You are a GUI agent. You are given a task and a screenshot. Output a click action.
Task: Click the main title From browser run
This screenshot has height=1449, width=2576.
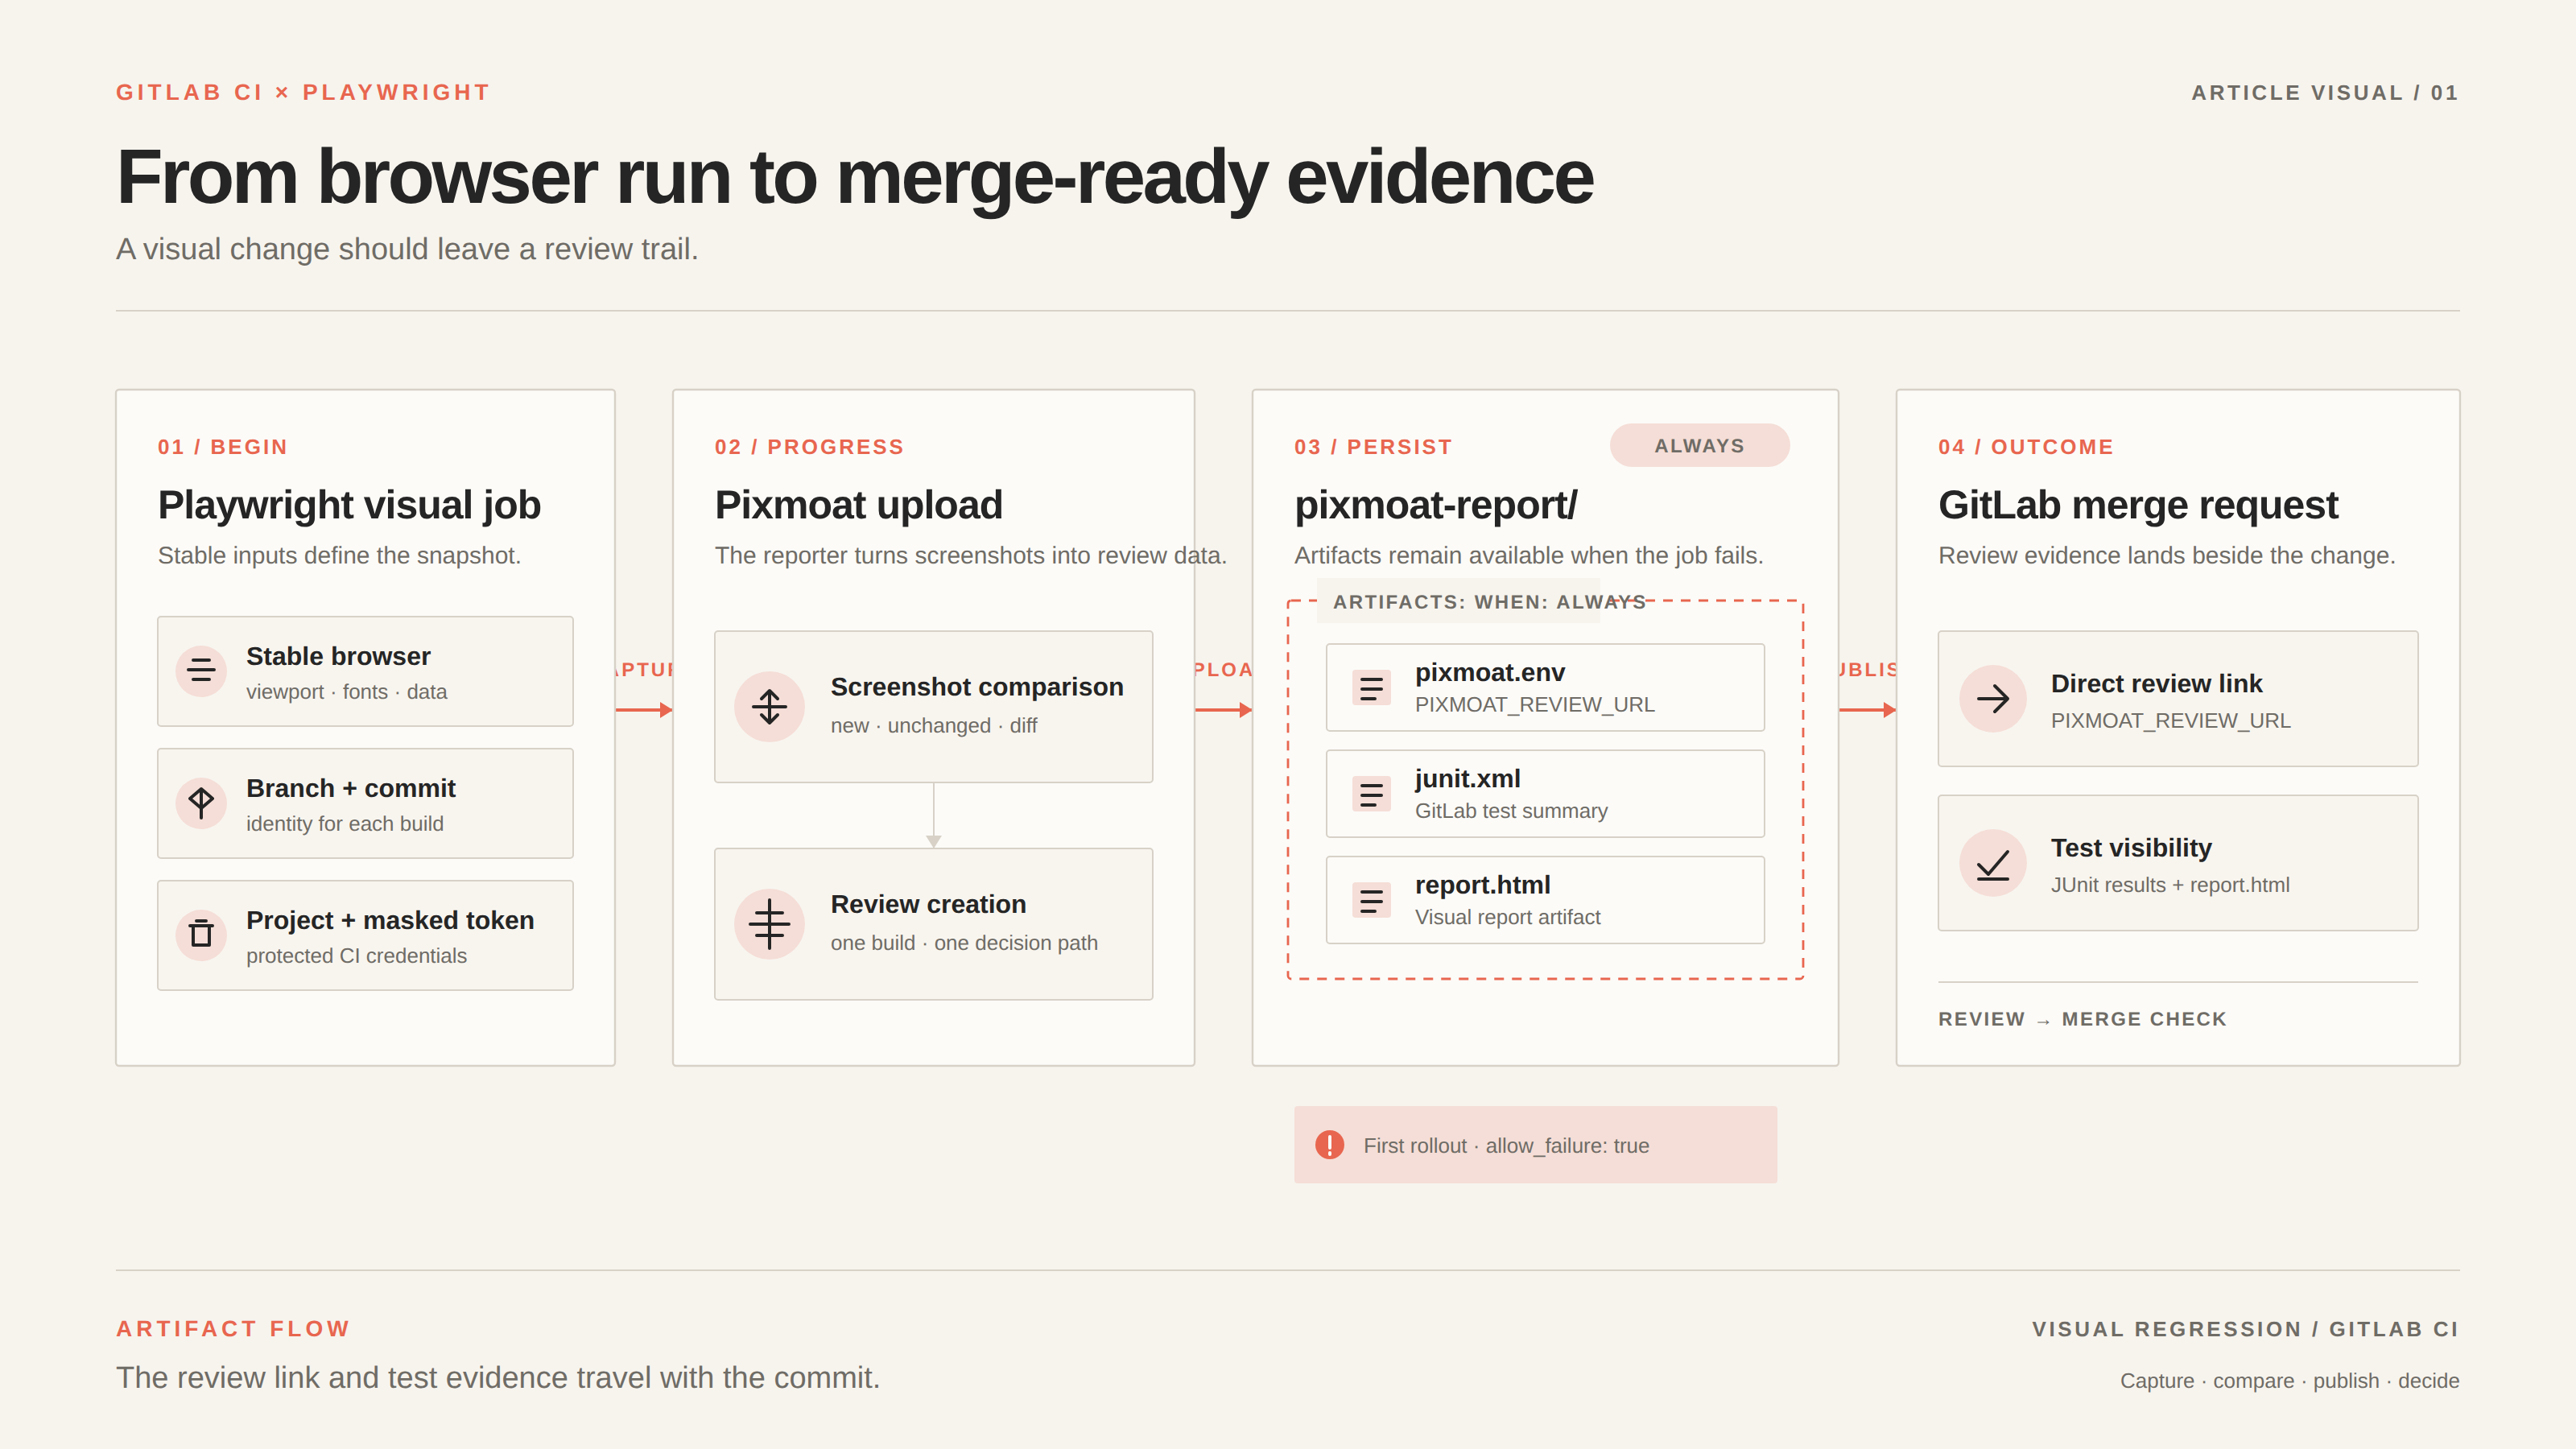click(x=855, y=178)
